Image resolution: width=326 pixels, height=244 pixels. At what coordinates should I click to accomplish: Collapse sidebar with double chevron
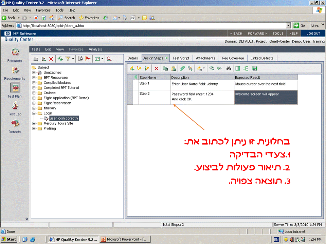click(26, 219)
